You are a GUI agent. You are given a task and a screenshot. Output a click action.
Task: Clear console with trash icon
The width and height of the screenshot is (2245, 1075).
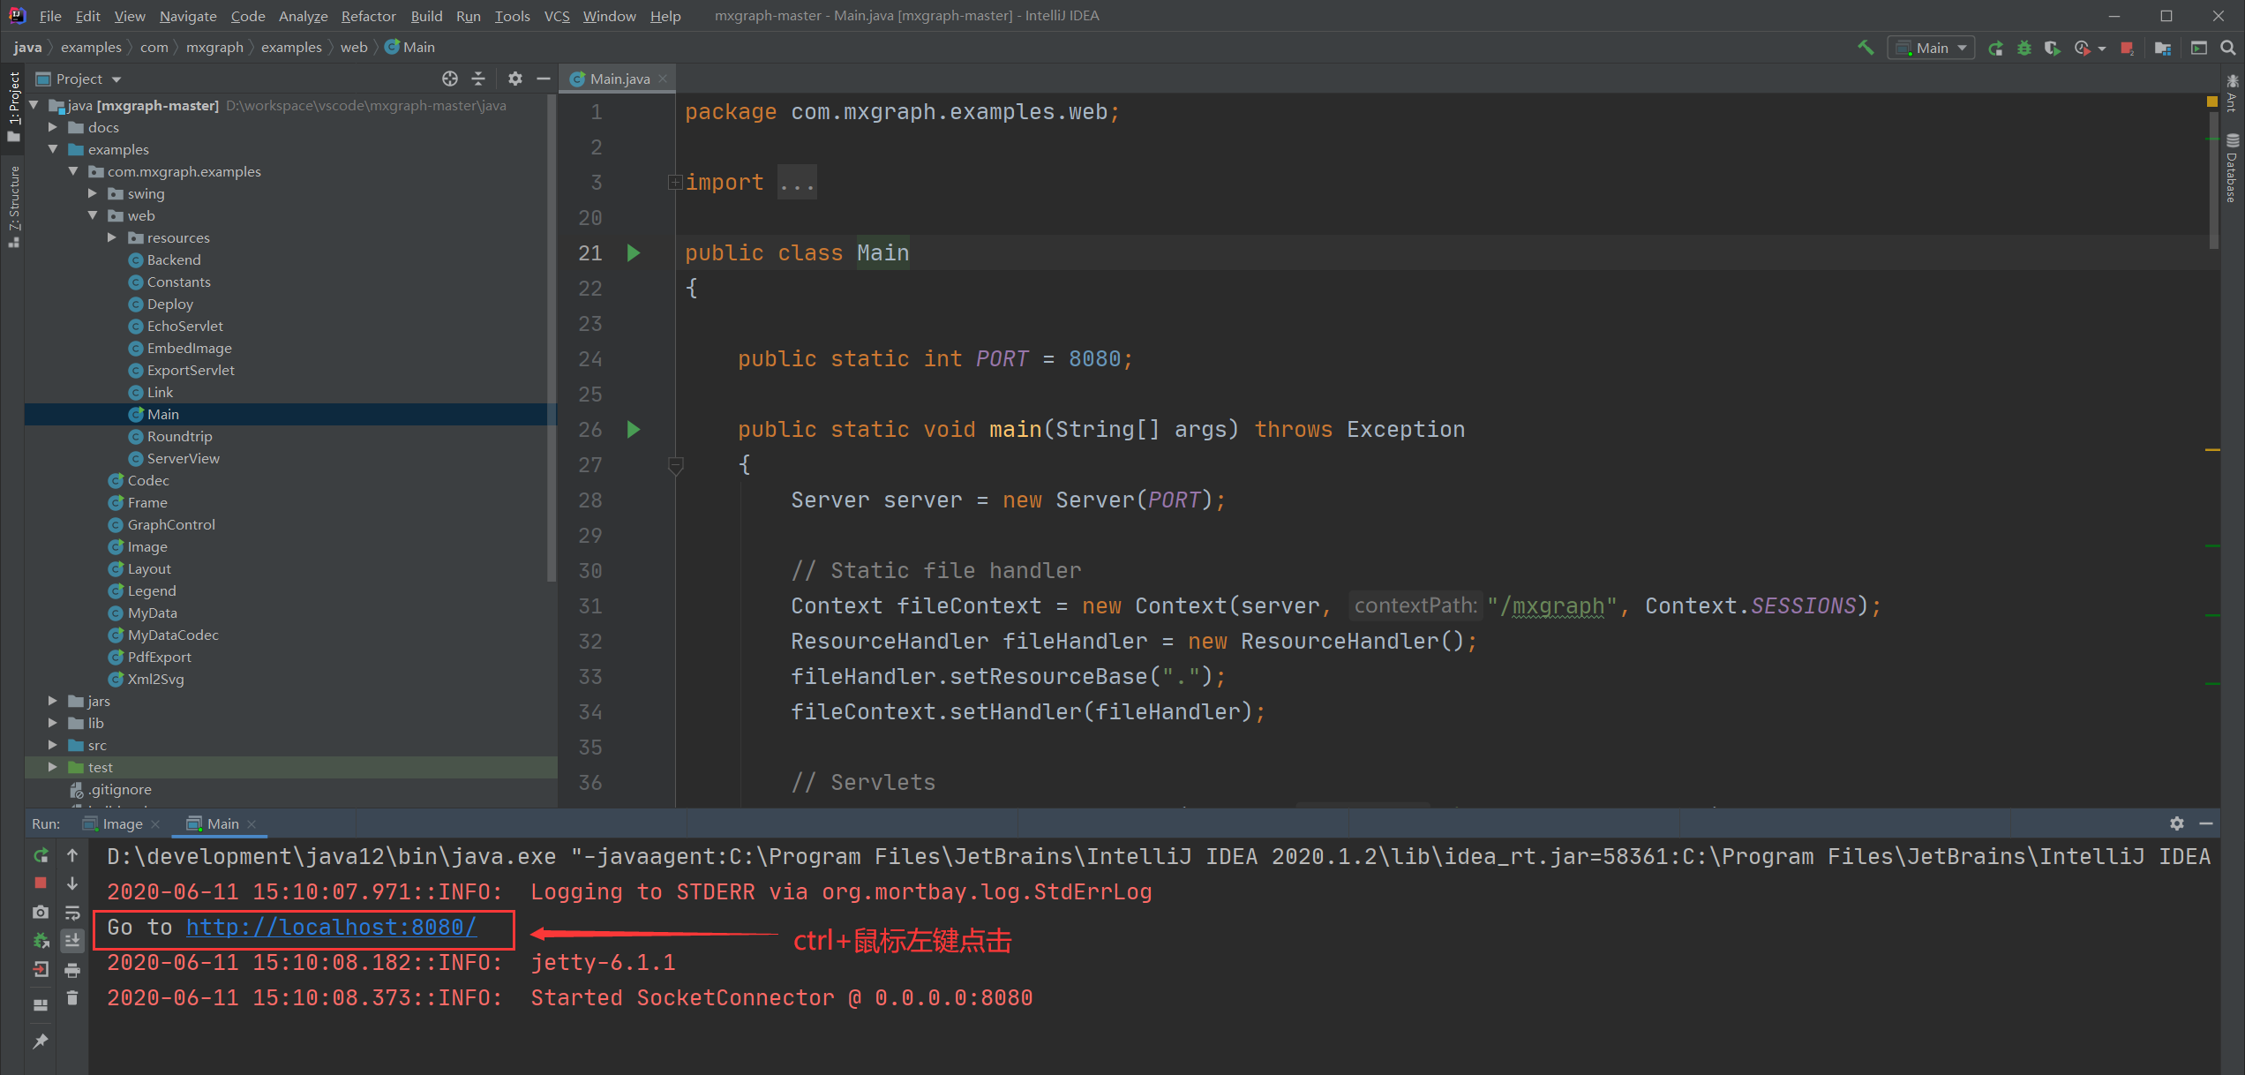72,998
